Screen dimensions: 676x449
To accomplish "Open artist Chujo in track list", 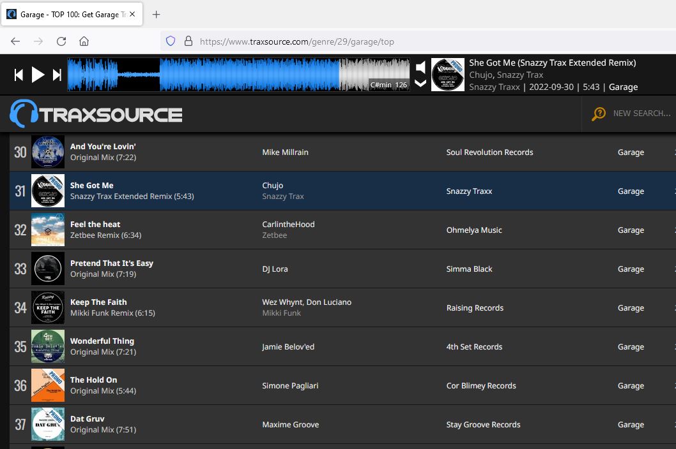I will click(x=272, y=186).
